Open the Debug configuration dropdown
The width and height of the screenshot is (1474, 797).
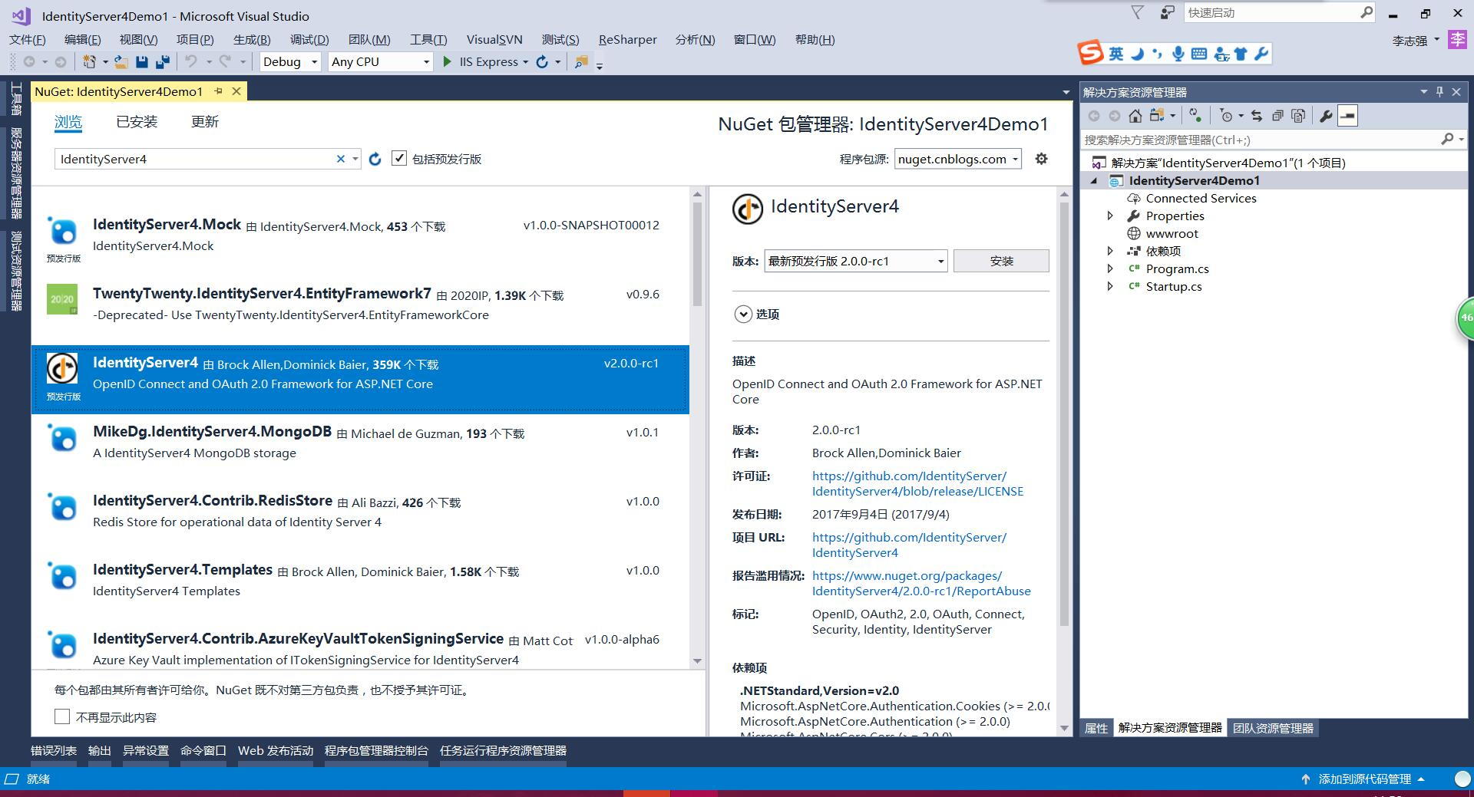pos(289,61)
